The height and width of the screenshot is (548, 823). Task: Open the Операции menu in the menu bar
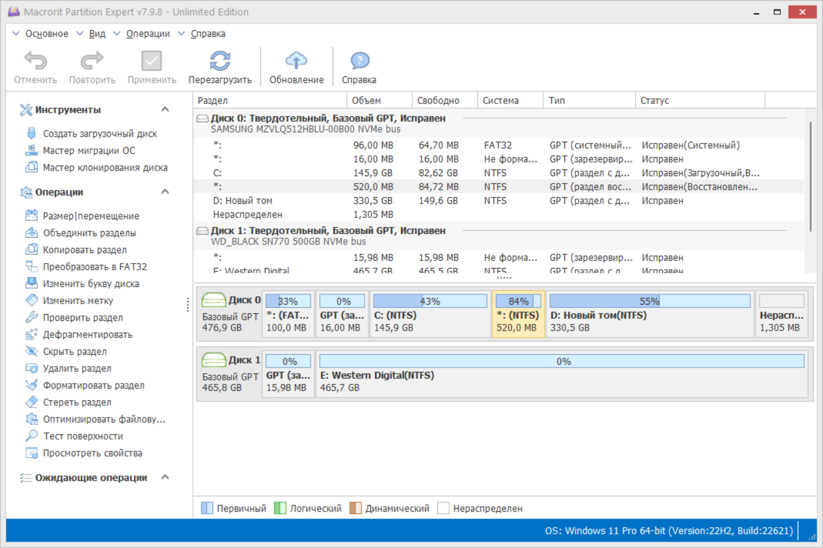(x=148, y=34)
